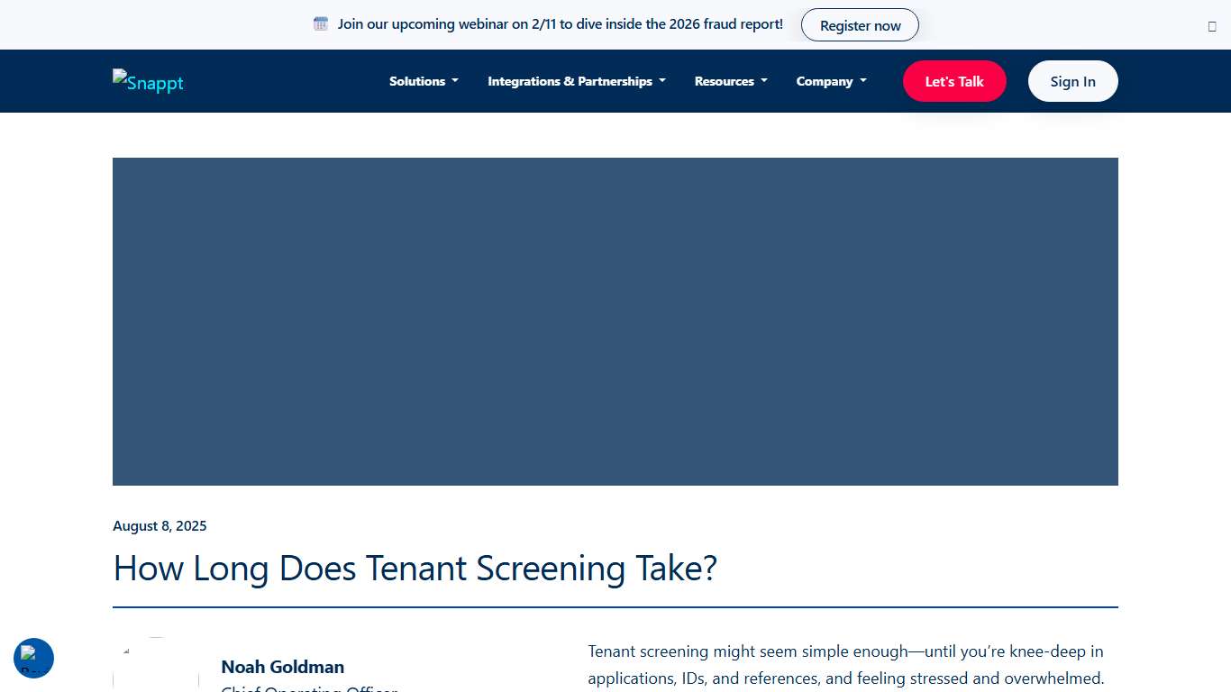Click the Sign In button

coord(1072,81)
